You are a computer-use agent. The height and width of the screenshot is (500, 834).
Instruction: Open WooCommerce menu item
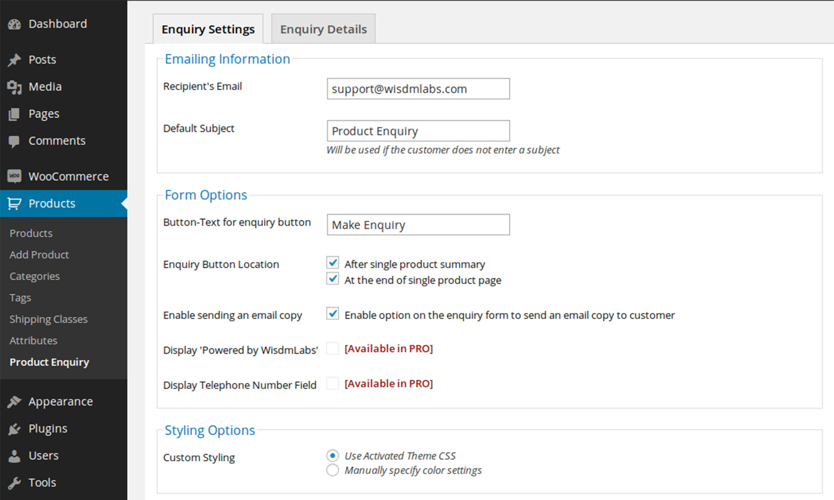tap(64, 176)
